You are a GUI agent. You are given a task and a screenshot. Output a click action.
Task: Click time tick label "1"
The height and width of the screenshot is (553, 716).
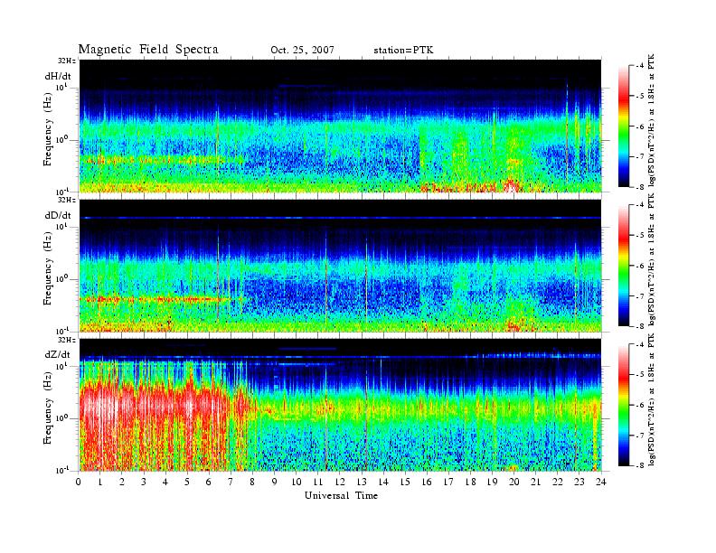click(x=100, y=482)
